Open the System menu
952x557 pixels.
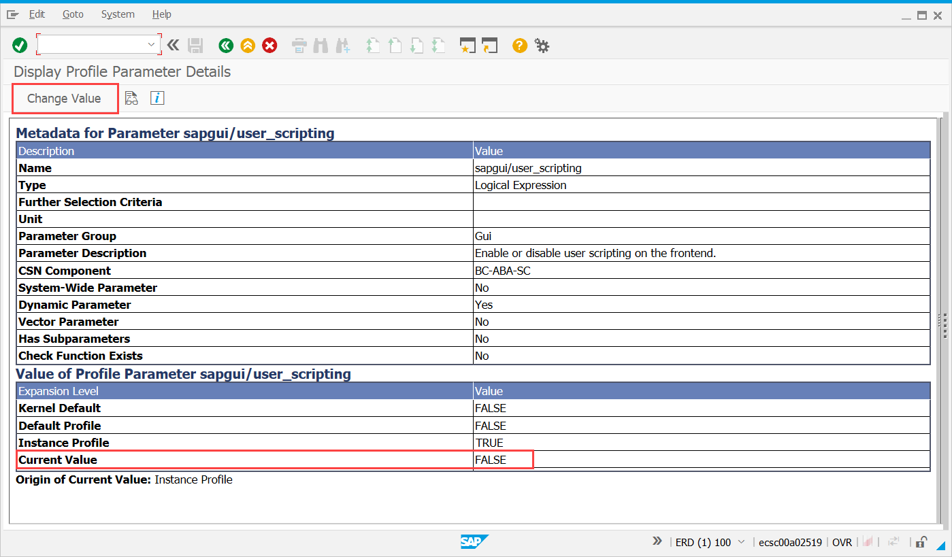point(118,14)
